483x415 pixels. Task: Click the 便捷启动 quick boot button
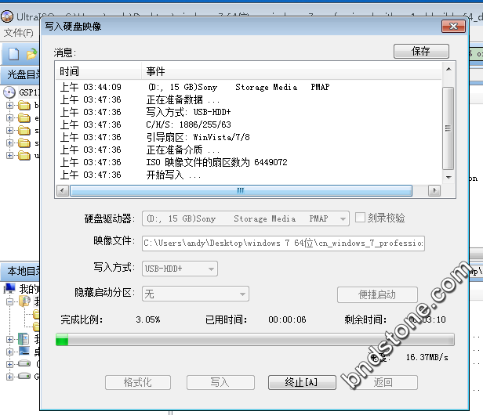click(377, 294)
